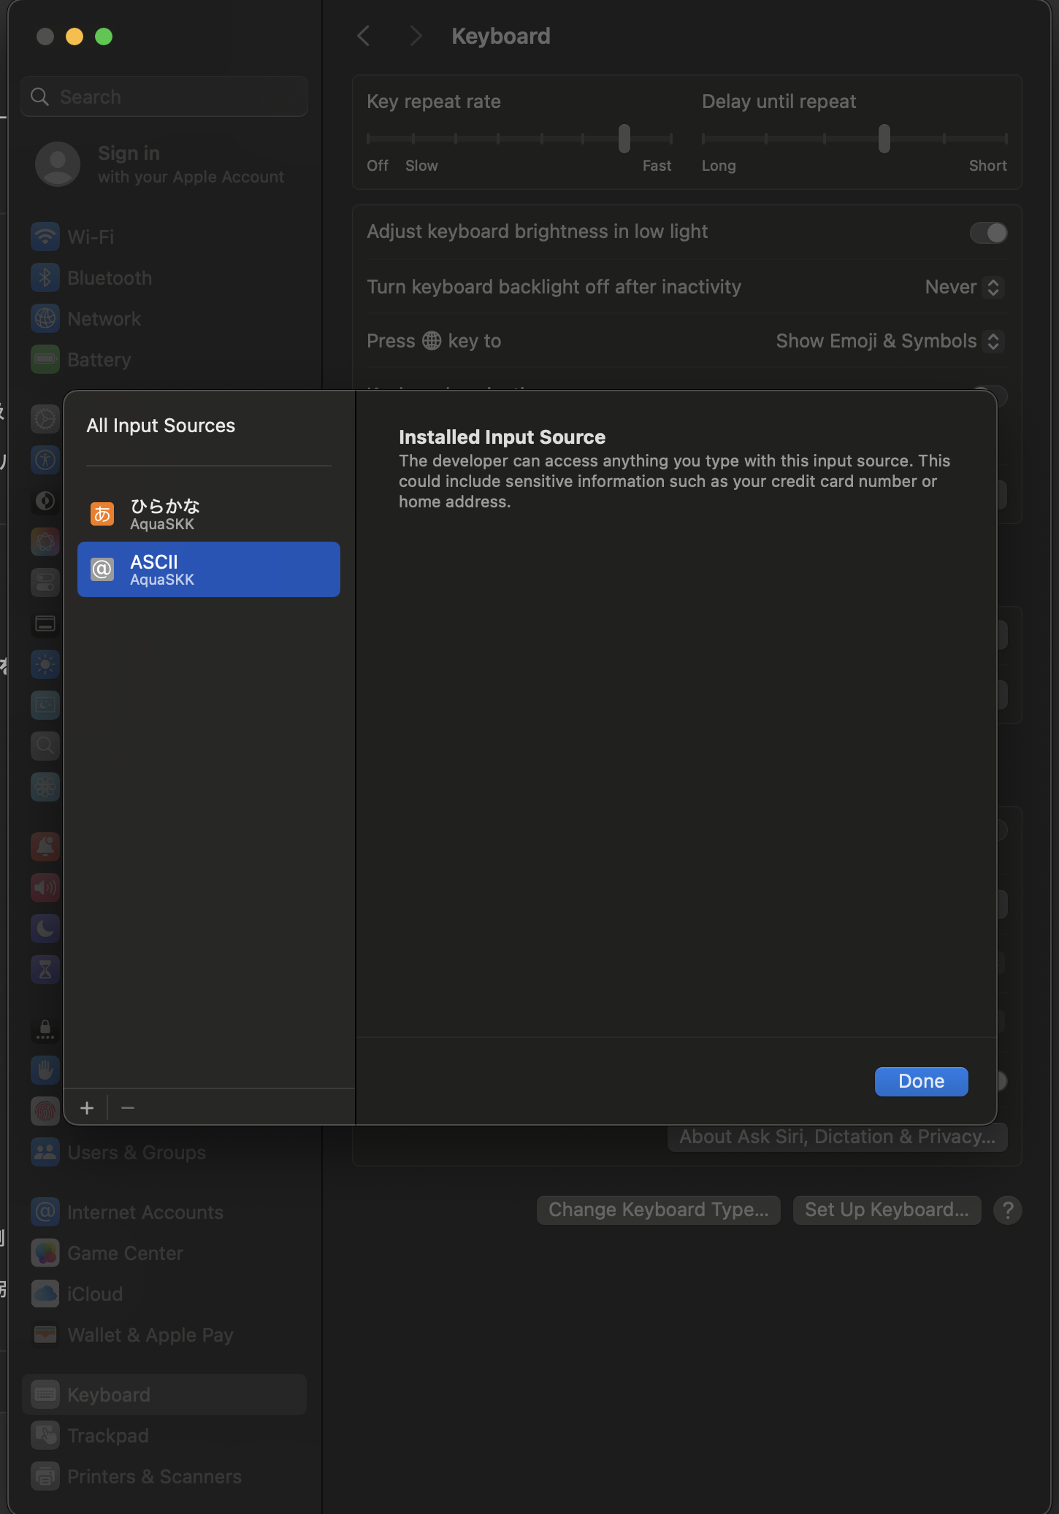Screen dimensions: 1059x1514
Task: Click 'Set Up Keyboard…' button
Action: (887, 1210)
